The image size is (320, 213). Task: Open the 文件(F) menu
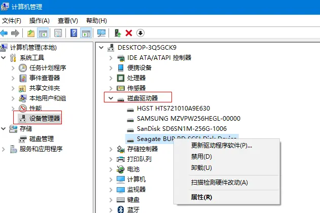click(12, 21)
